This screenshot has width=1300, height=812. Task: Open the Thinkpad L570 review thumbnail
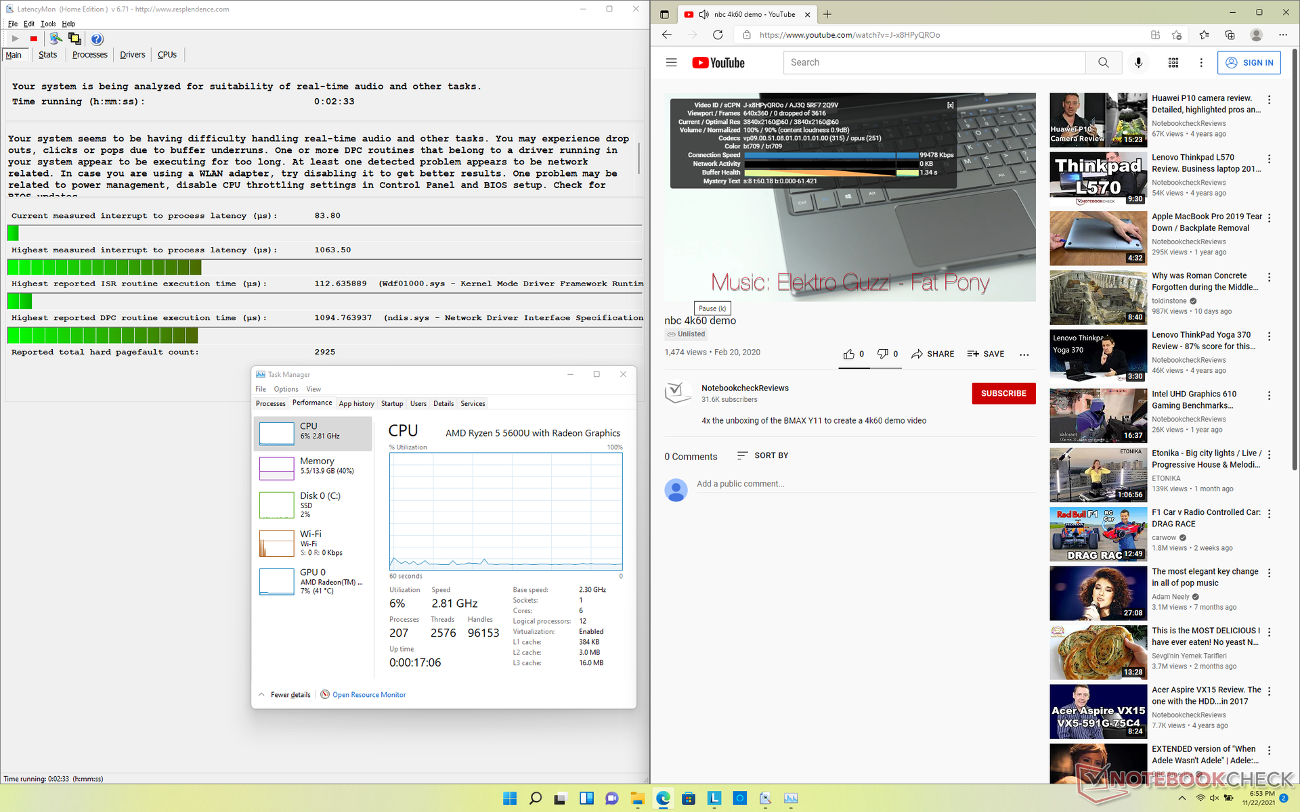click(1098, 179)
